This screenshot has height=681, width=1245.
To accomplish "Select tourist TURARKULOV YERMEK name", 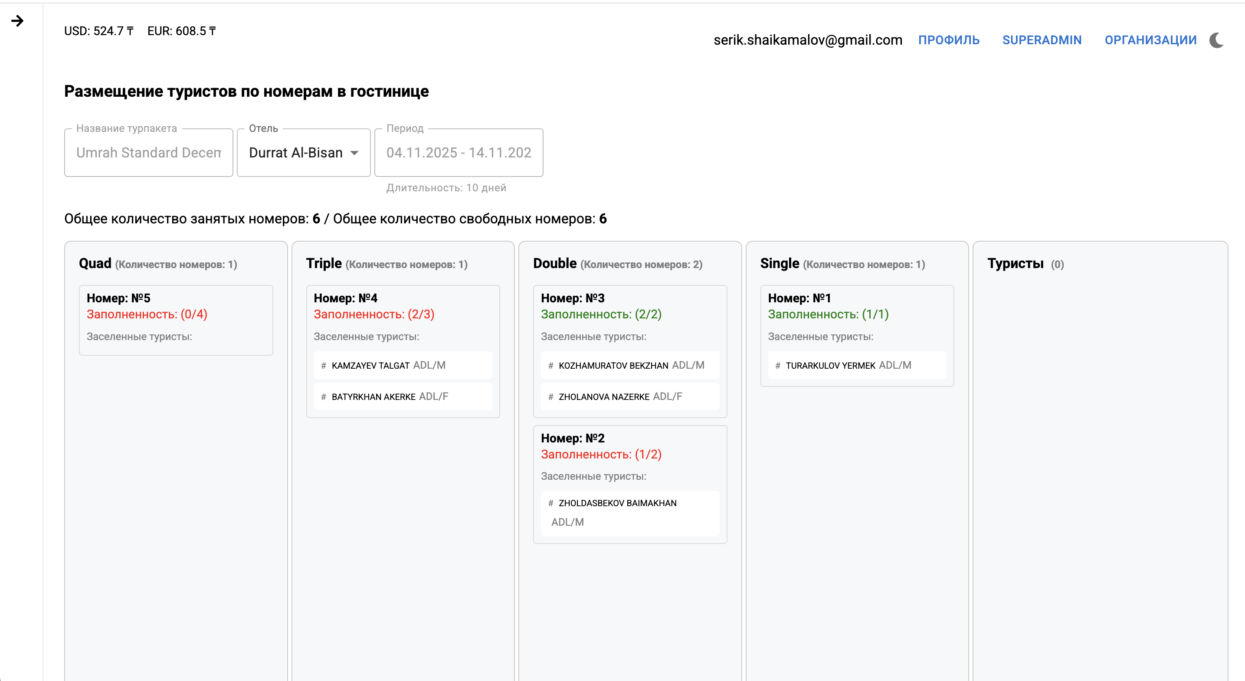I will pos(830,366).
